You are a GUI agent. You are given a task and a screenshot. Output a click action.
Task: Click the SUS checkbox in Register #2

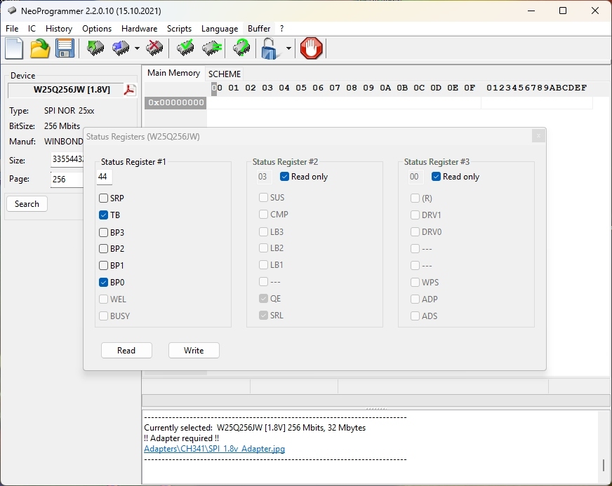[x=263, y=198]
